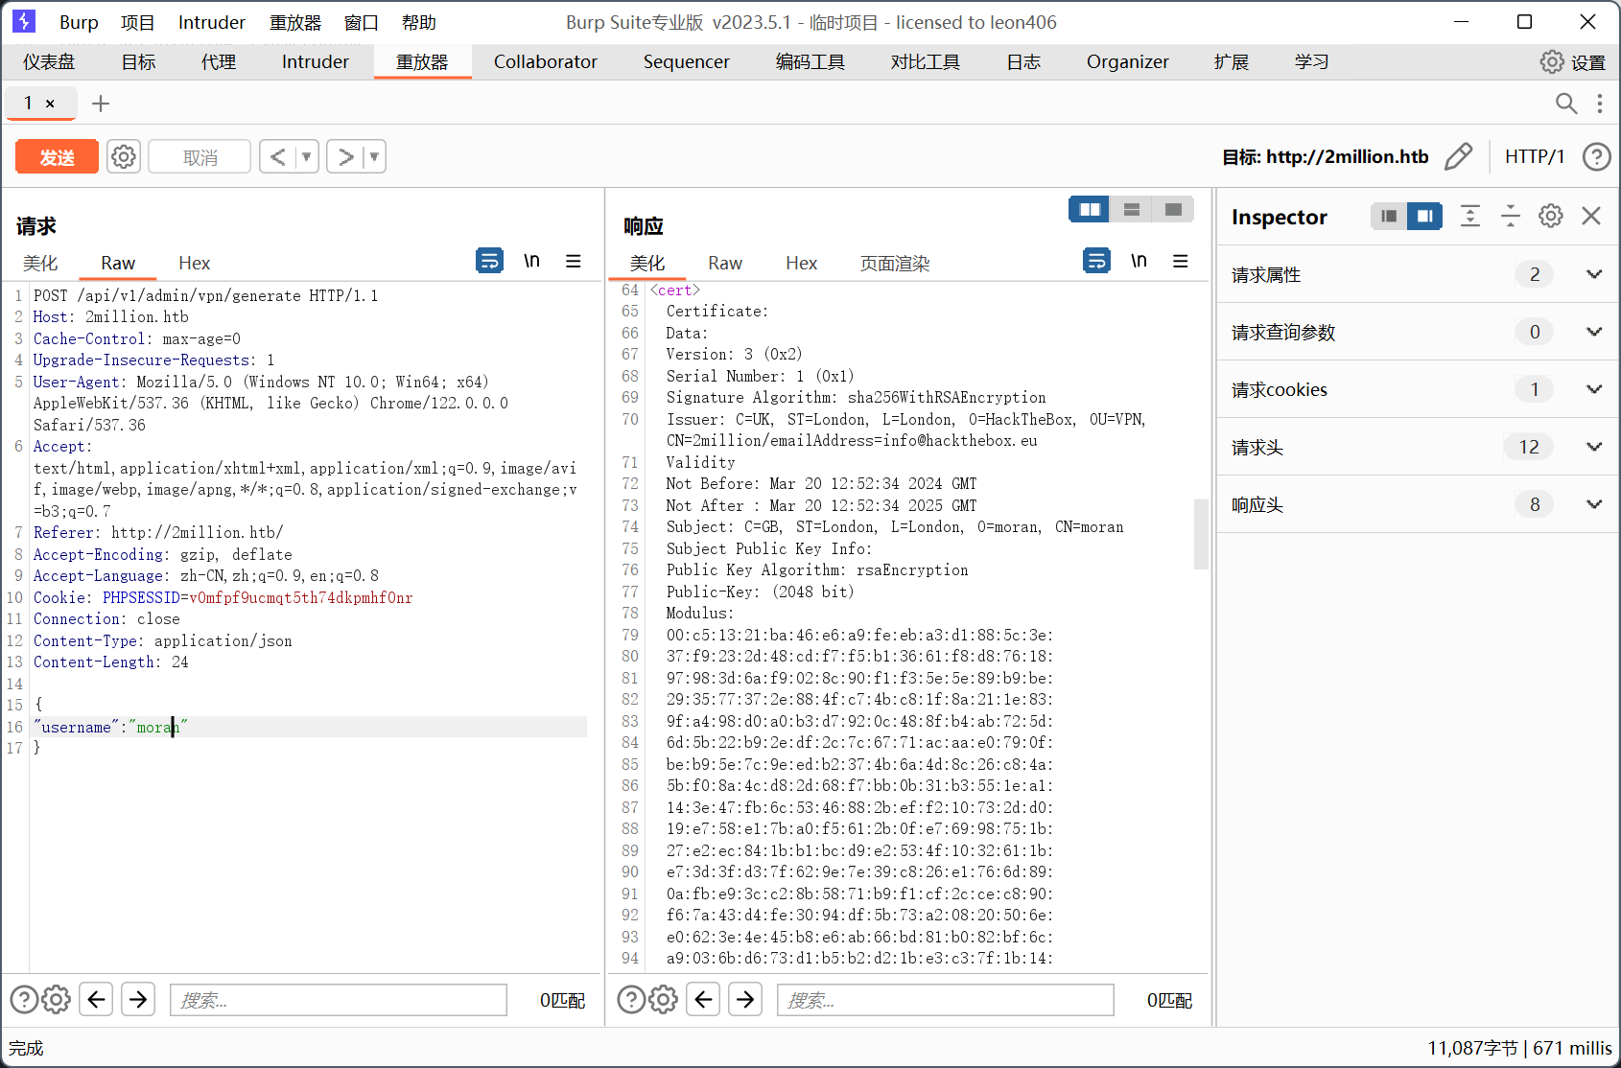Open request send settings gear icon

click(124, 156)
